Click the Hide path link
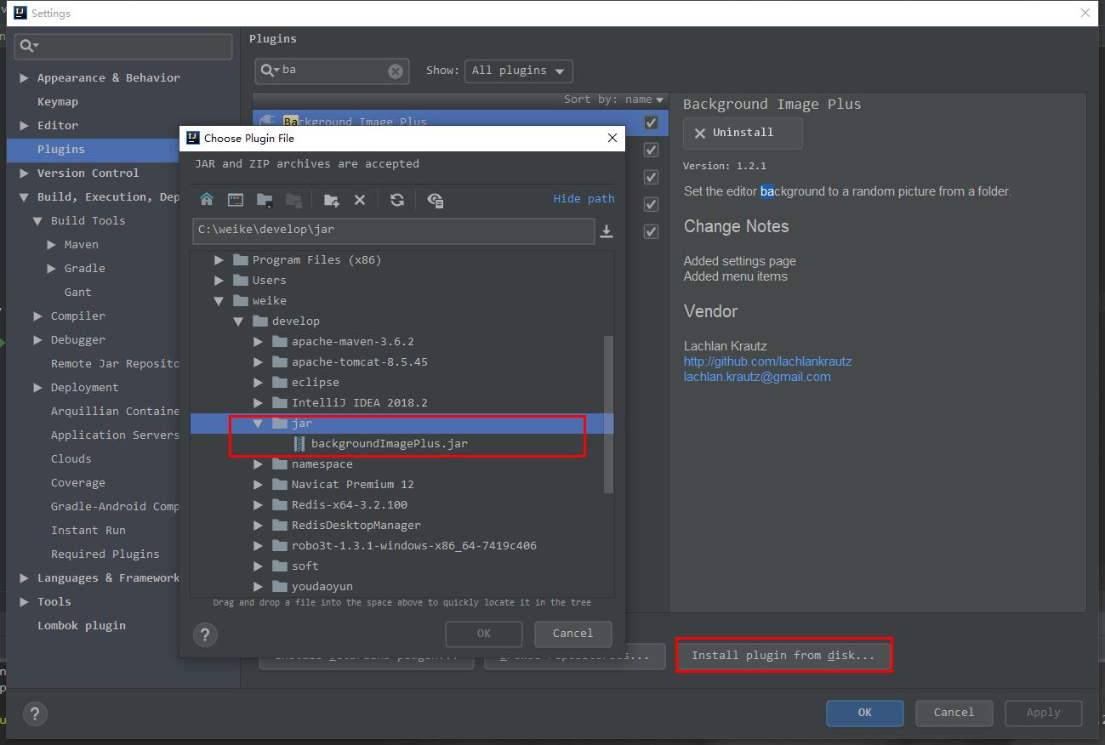Viewport: 1105px width, 745px height. click(x=584, y=198)
